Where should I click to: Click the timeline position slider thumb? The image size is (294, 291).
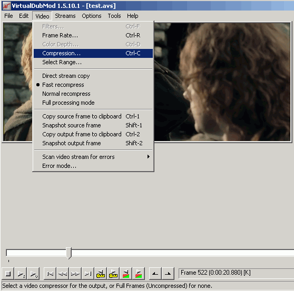point(69,253)
